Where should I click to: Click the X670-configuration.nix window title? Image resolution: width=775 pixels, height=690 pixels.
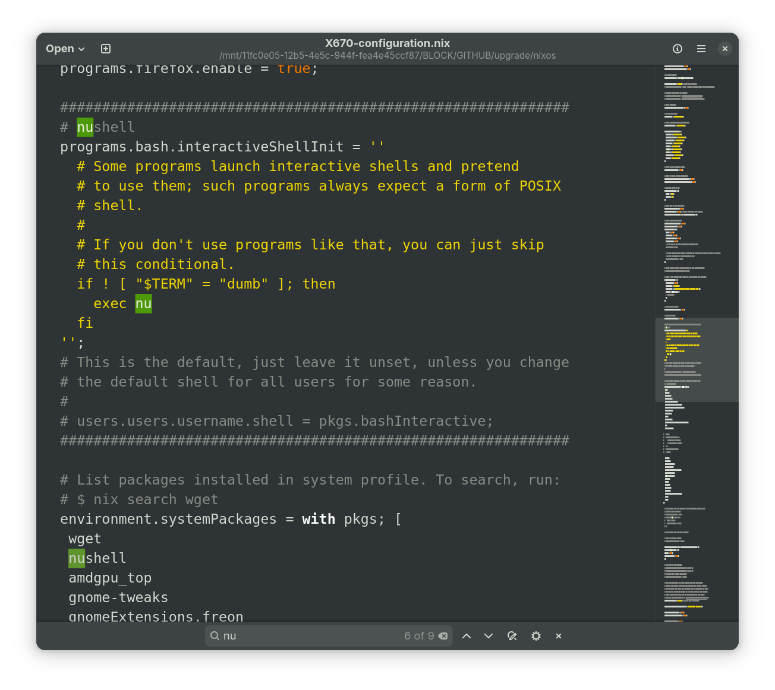(387, 43)
